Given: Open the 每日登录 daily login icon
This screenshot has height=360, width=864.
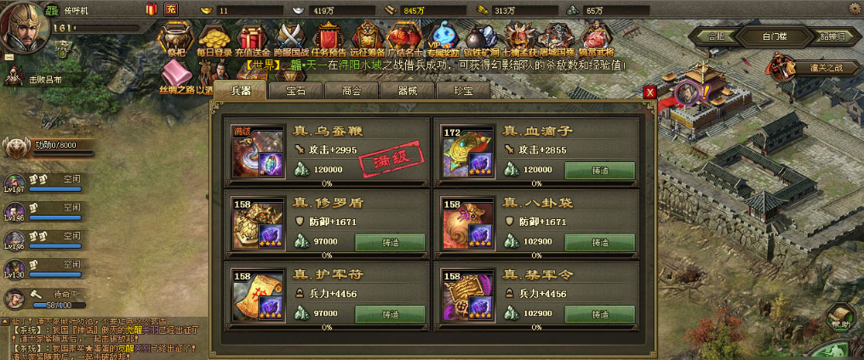Looking at the screenshot, I should (215, 37).
